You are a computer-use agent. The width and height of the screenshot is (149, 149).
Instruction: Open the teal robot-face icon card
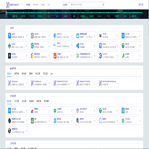coord(17,46)
